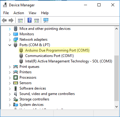Open the Action menu
Screen dimensions: 120x117
(x=19, y=13)
